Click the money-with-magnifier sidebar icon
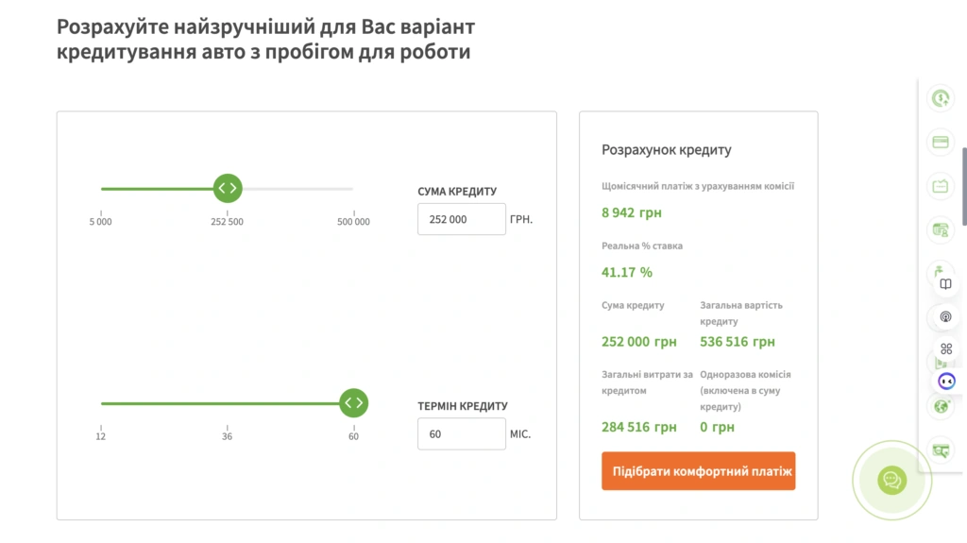The width and height of the screenshot is (967, 543). coord(940,450)
